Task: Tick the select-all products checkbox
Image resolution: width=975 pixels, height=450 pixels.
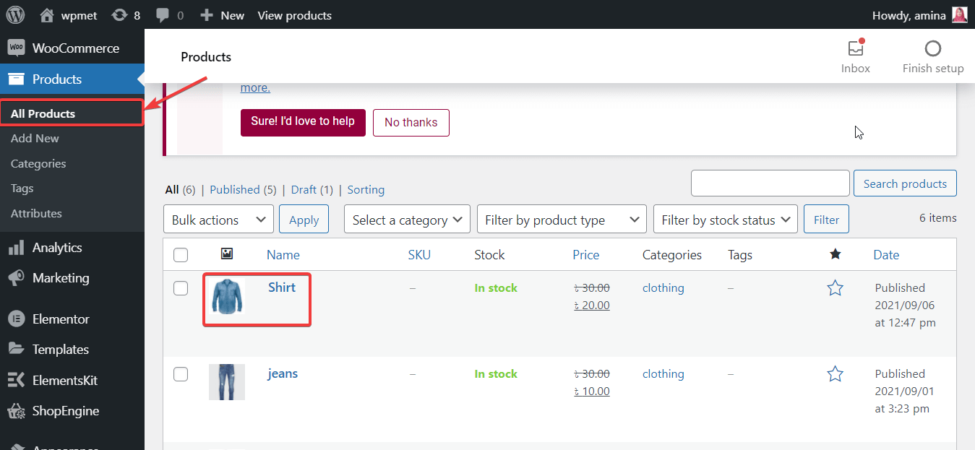Action: pos(181,255)
